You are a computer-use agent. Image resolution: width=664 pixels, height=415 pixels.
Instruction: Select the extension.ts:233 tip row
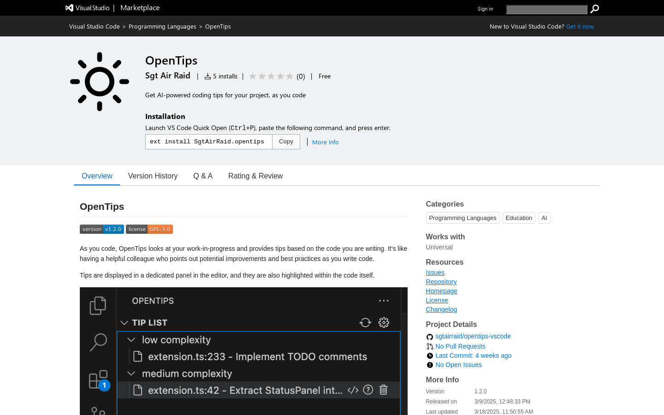pyautogui.click(x=259, y=356)
